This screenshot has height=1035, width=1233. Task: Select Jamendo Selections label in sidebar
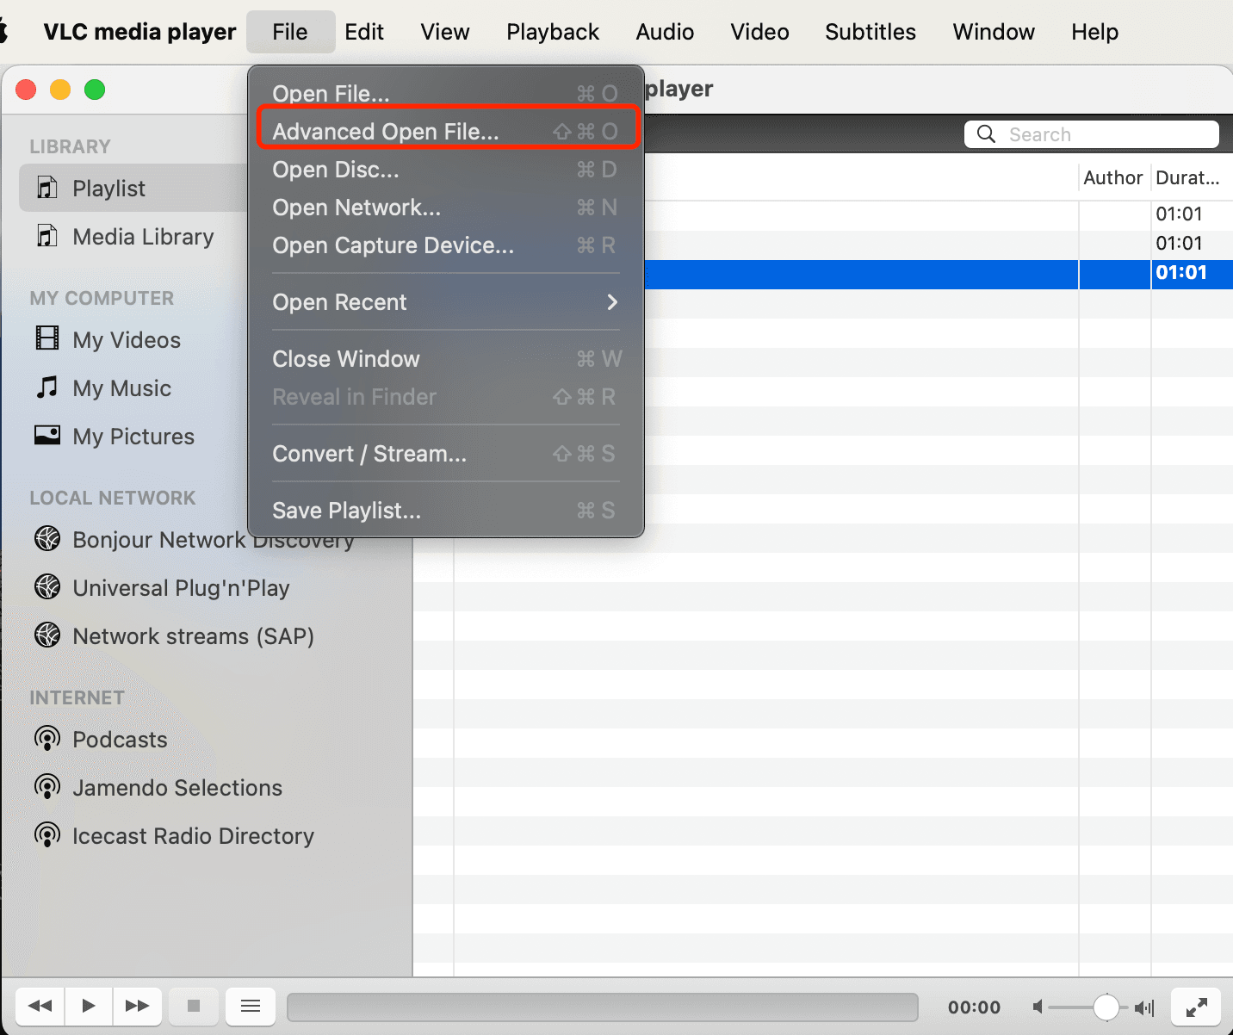tap(177, 788)
